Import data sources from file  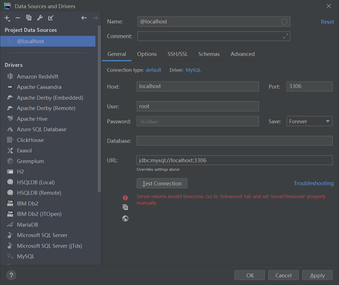[x=51, y=18]
